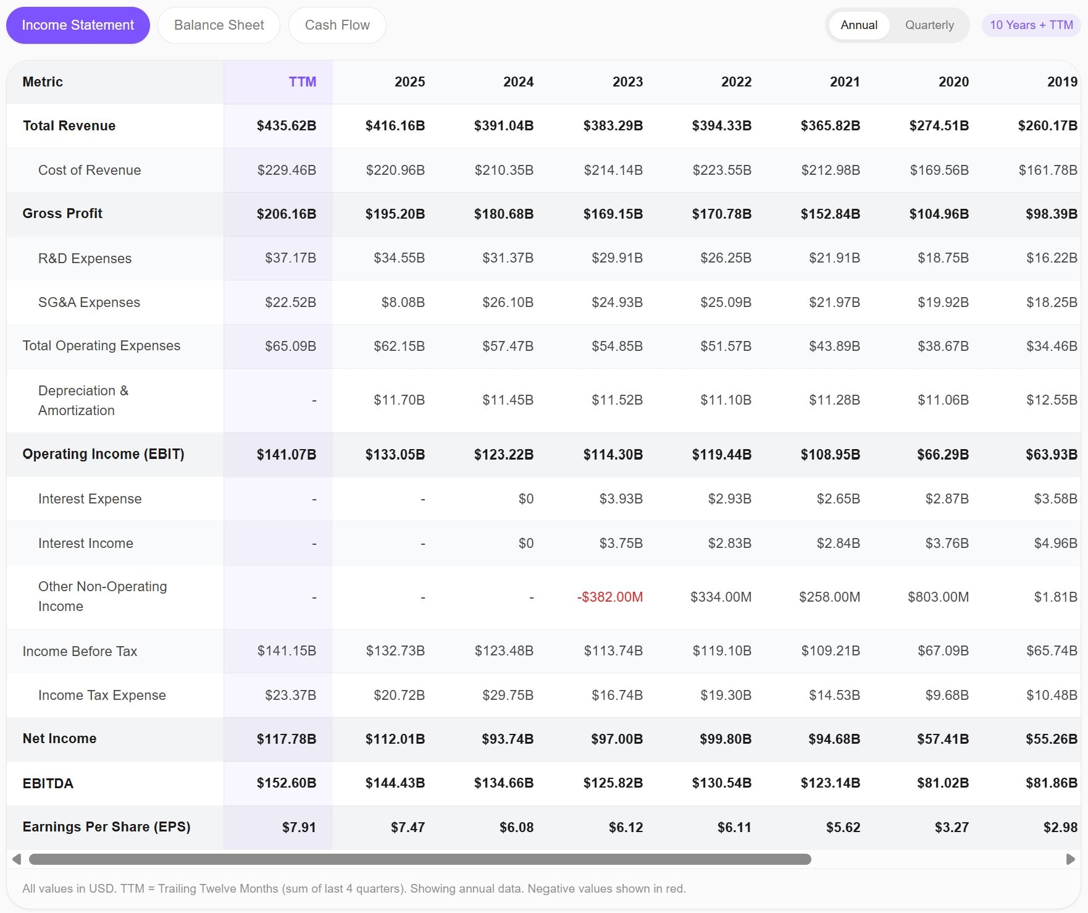This screenshot has height=913, width=1088.
Task: Click the TTM EPS value $7.91
Action: (x=301, y=827)
